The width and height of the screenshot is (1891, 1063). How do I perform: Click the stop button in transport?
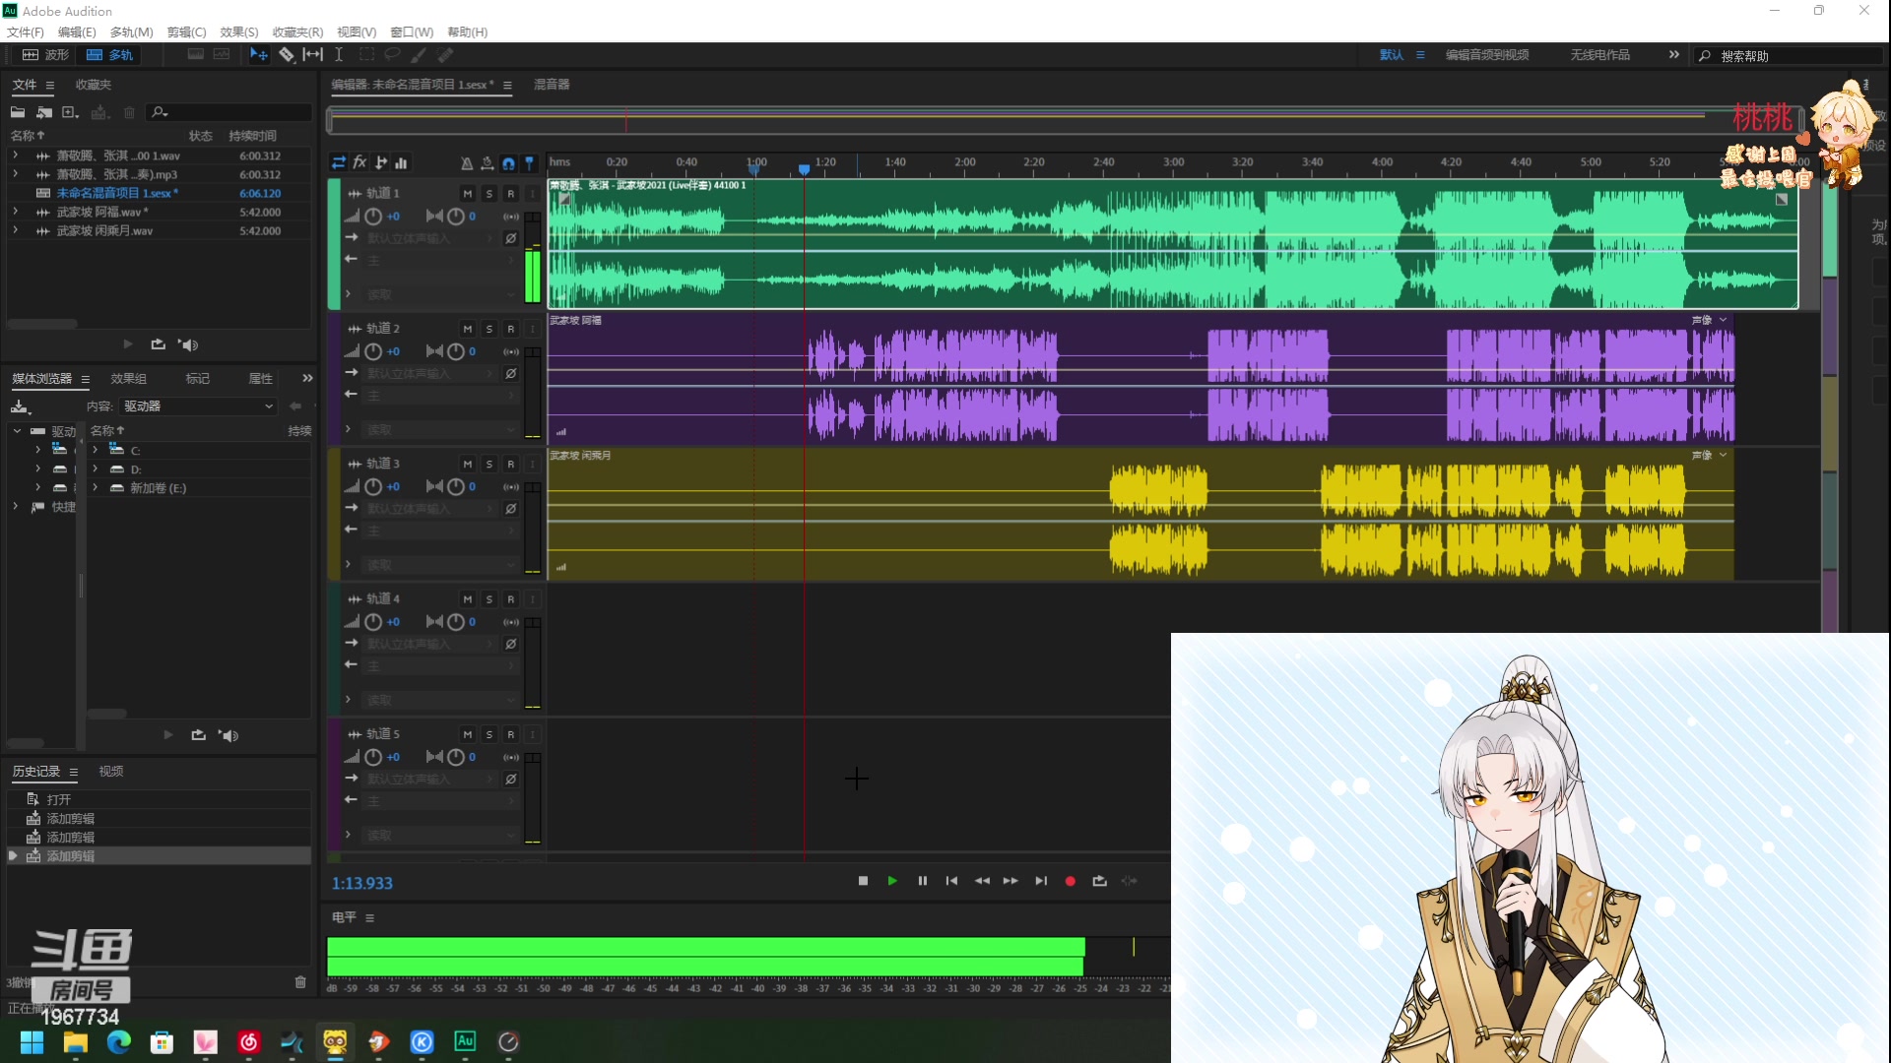[x=864, y=881]
